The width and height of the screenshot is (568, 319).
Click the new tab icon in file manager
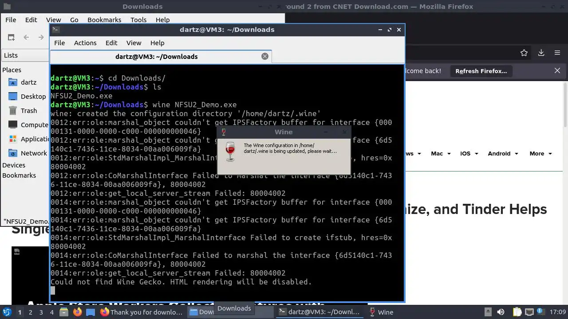coord(11,38)
